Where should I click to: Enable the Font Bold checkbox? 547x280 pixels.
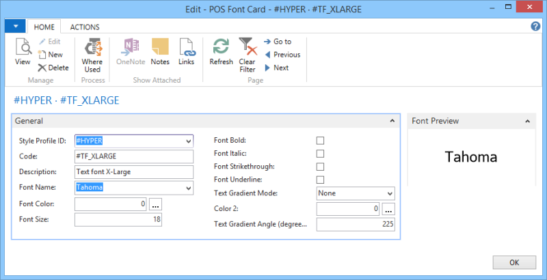point(320,141)
